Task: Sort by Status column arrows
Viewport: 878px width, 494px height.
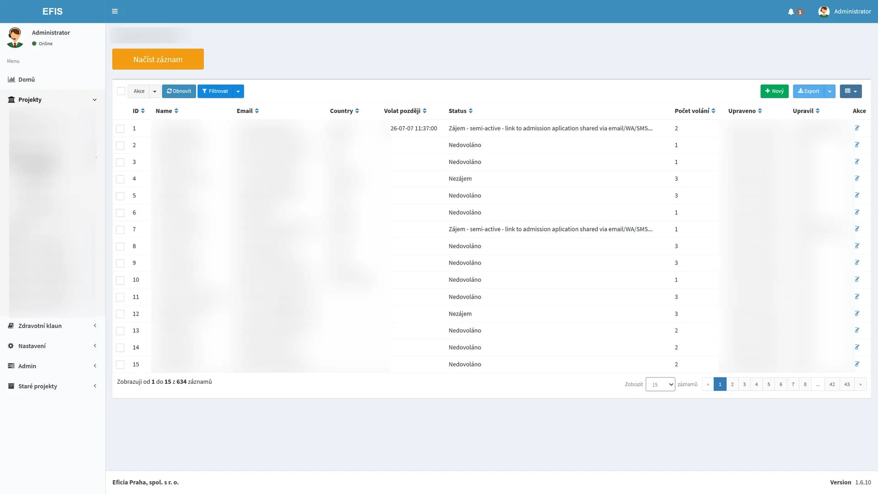Action: pos(471,111)
